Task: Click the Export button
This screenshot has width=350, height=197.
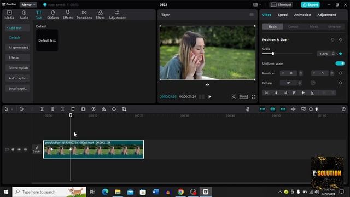Action: pos(310,4)
